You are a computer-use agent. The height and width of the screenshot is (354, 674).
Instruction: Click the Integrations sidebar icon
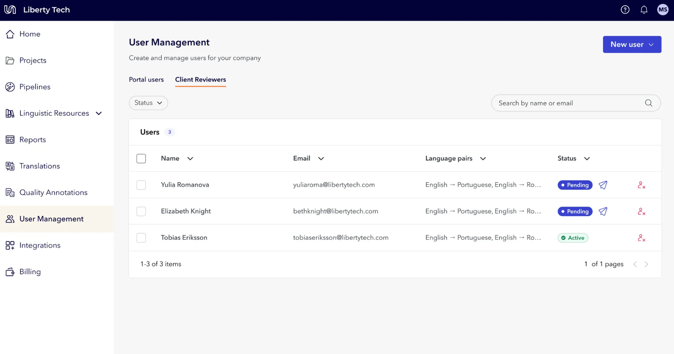point(10,245)
